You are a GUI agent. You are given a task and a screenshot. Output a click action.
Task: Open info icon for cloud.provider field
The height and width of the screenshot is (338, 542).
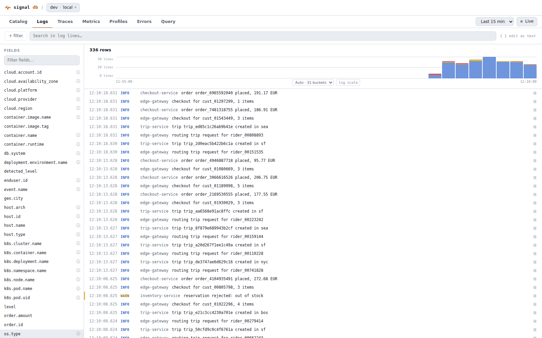78,99
